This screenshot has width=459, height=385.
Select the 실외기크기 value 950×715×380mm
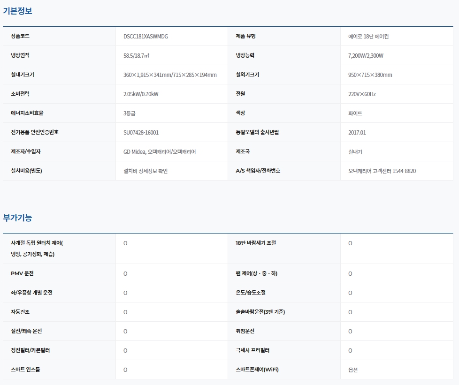tap(370, 75)
